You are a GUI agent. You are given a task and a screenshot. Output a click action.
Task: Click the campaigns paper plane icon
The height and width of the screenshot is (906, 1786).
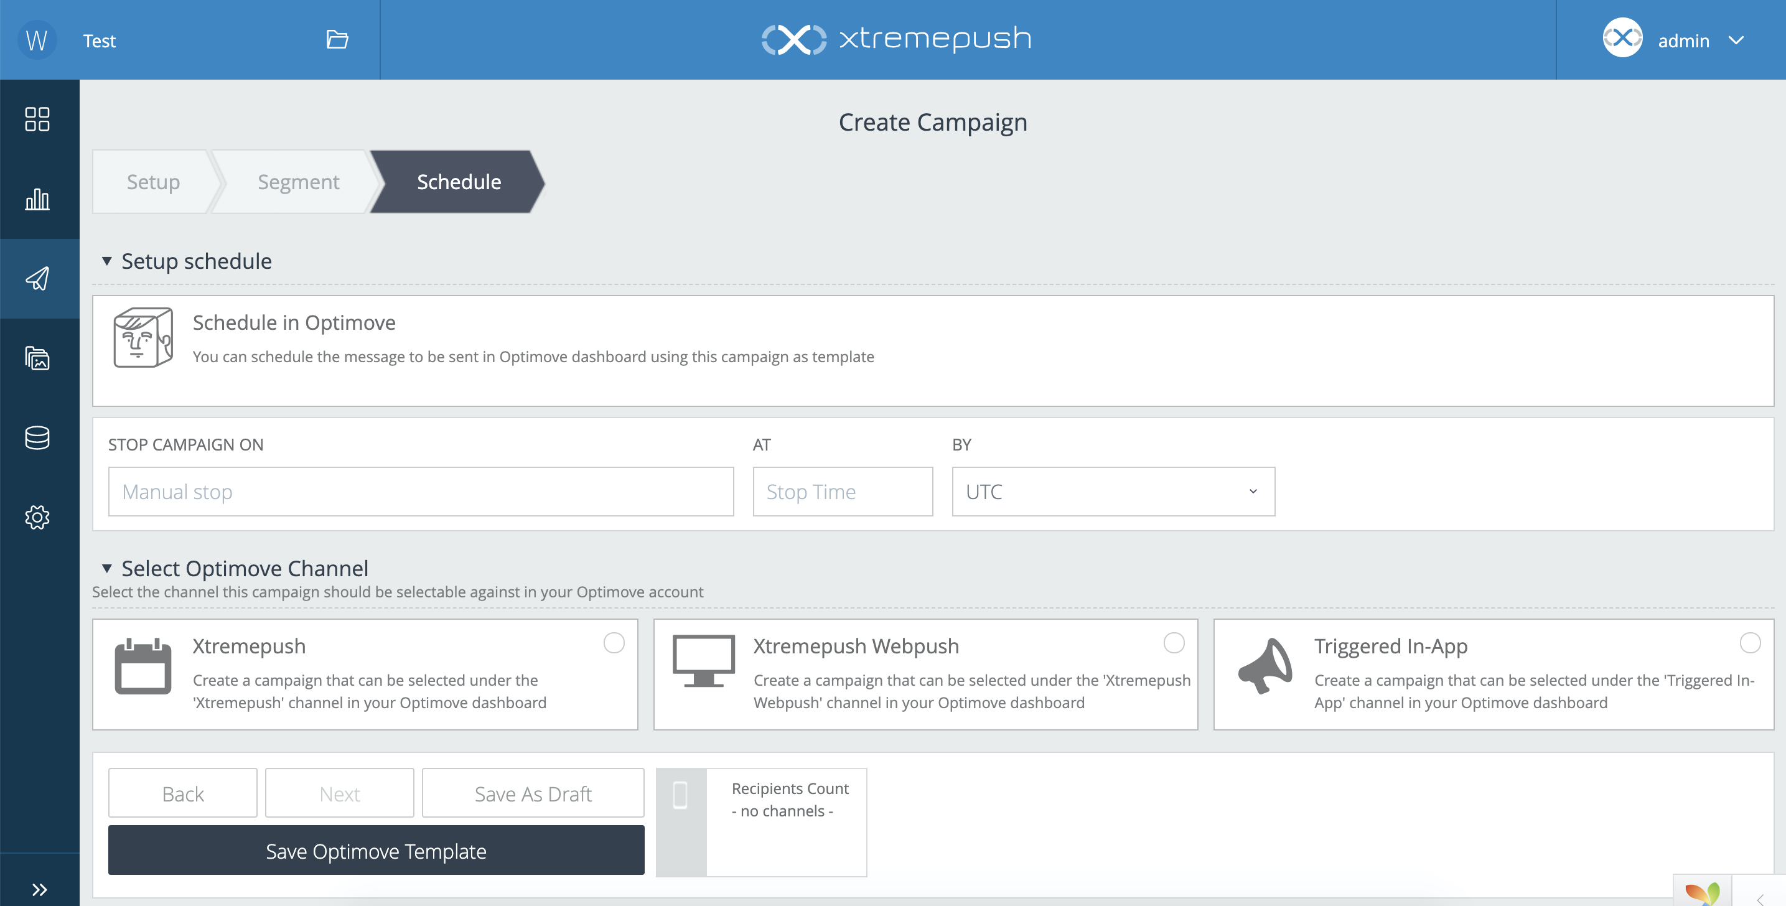(37, 279)
